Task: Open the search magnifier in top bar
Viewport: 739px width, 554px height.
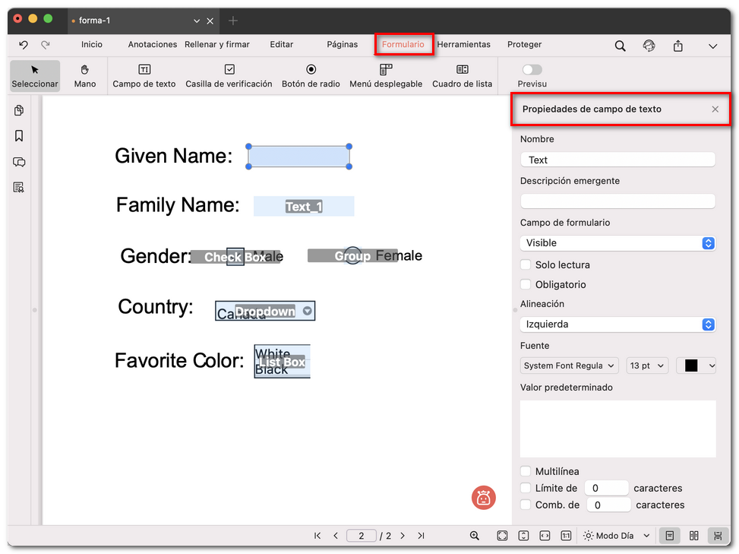Action: click(x=620, y=46)
